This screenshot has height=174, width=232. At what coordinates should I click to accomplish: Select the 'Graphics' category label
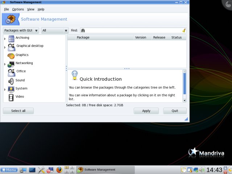22,55
